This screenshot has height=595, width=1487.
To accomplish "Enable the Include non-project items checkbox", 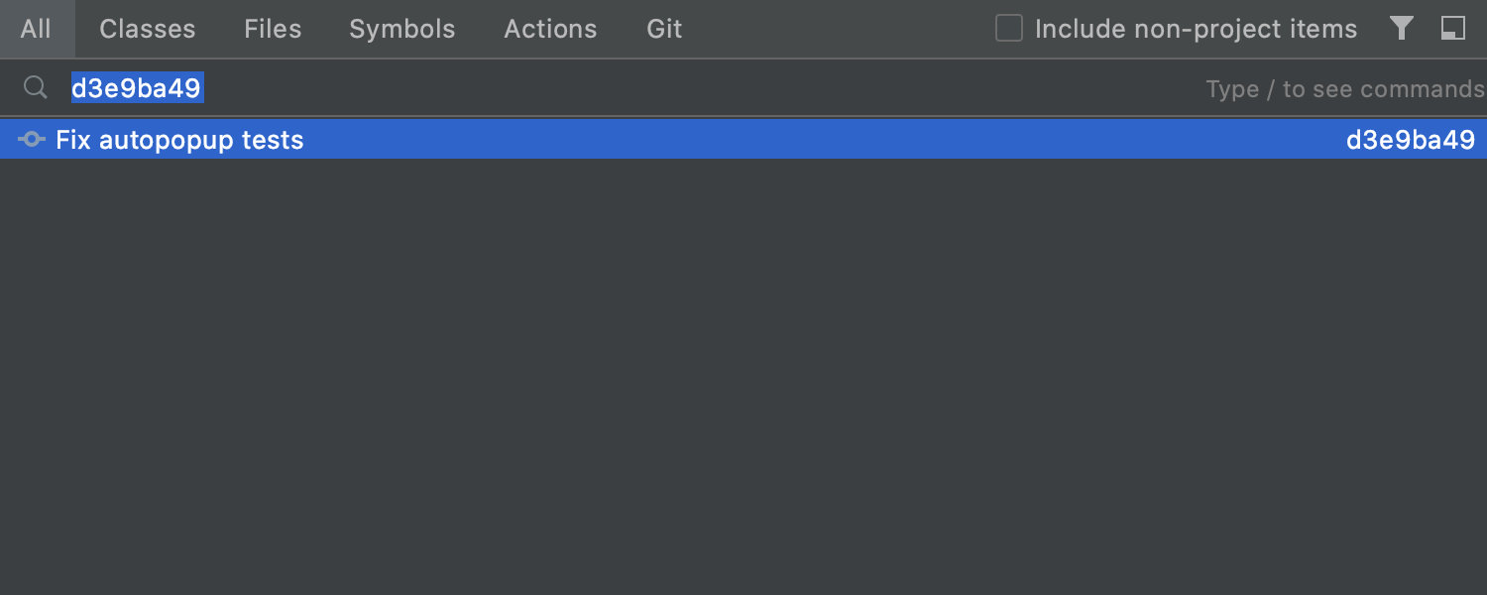I will [1009, 29].
